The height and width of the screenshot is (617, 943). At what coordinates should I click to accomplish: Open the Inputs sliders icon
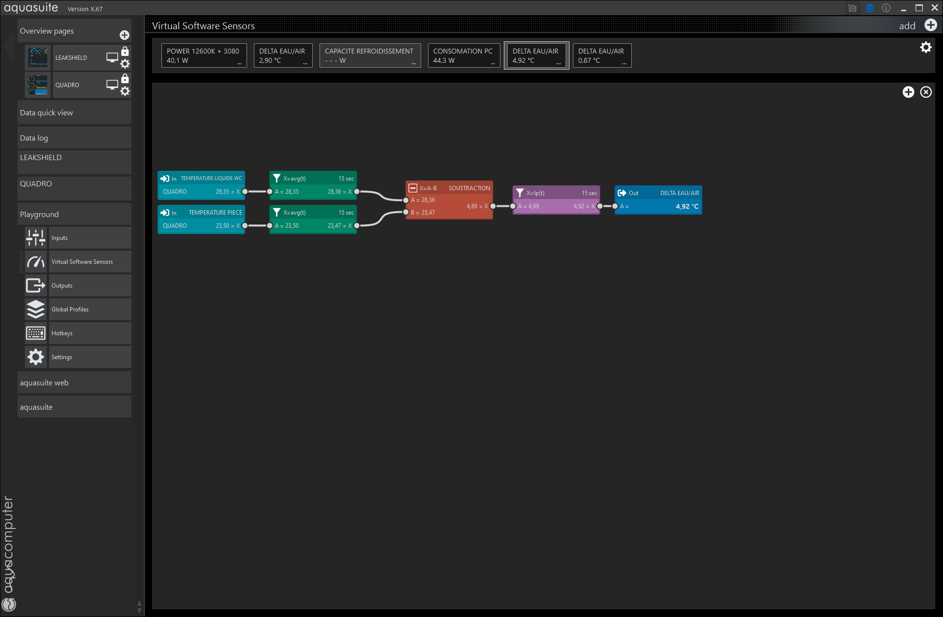(36, 238)
